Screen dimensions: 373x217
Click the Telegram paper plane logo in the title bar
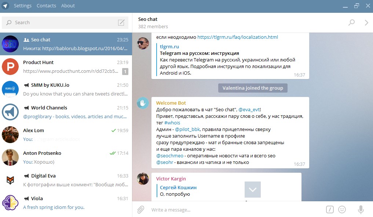[4, 5]
